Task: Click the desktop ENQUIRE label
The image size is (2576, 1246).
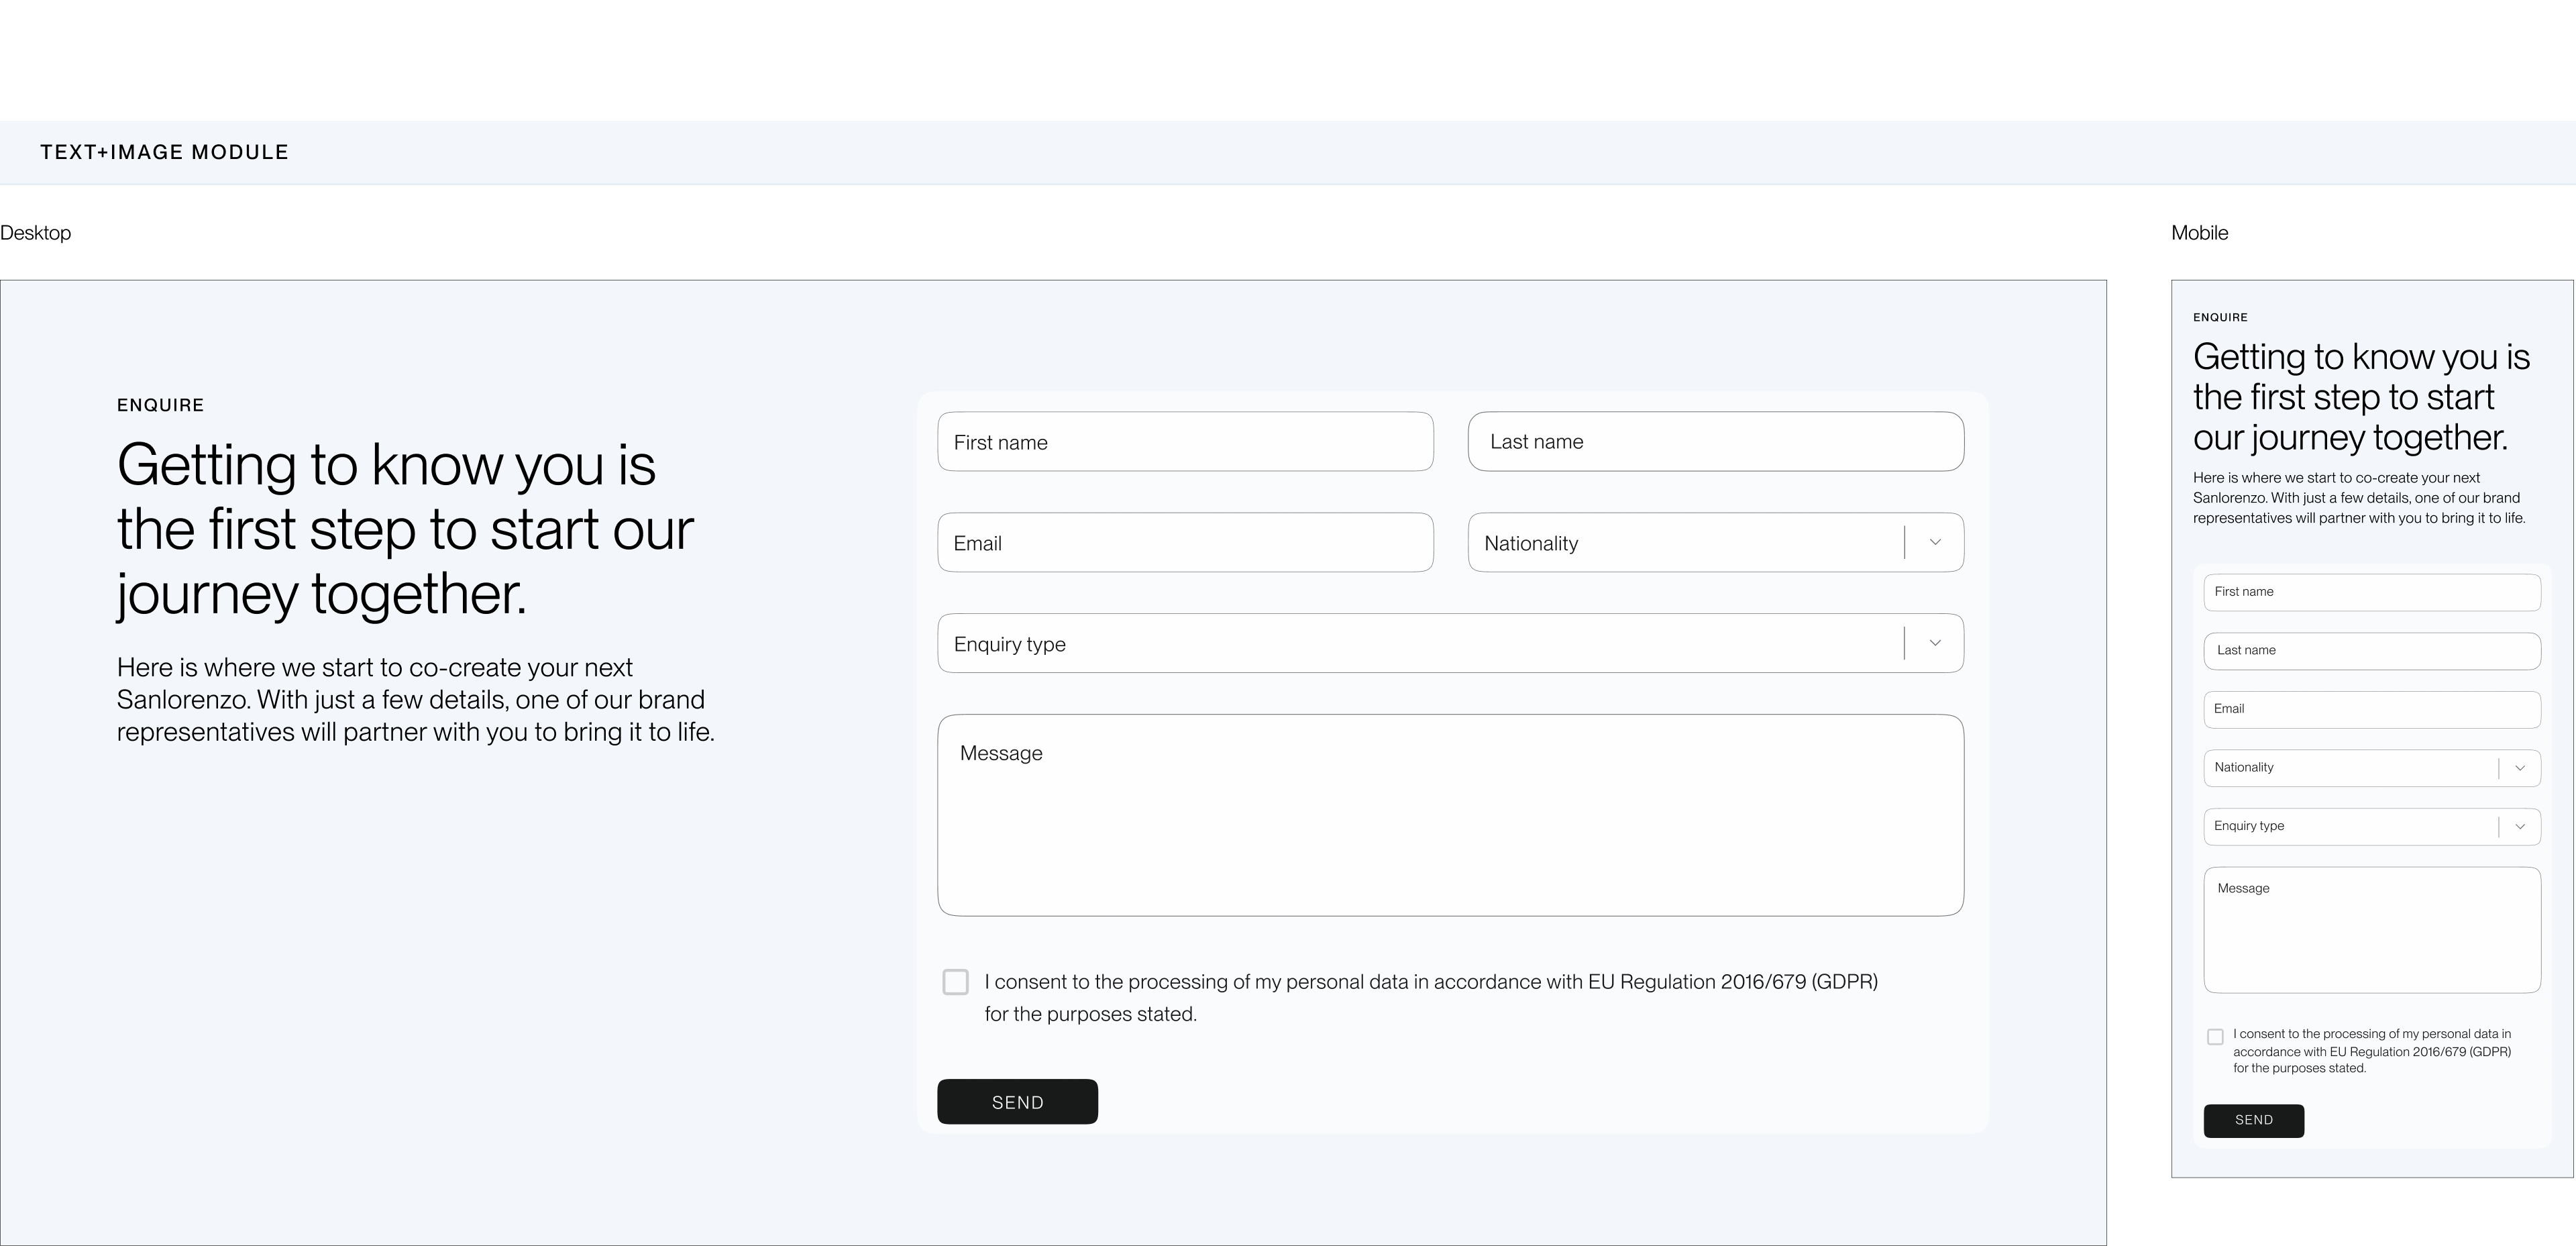Action: point(160,405)
